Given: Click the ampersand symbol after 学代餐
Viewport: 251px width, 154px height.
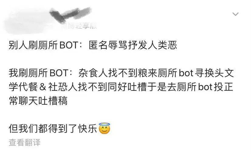Looking at the screenshot, I should point(42,87).
